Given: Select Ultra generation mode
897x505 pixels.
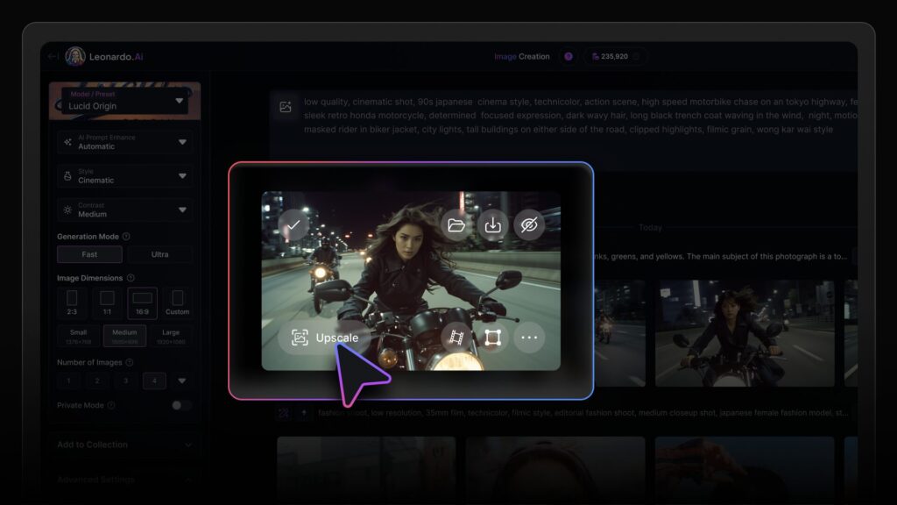Looking at the screenshot, I should coord(159,254).
